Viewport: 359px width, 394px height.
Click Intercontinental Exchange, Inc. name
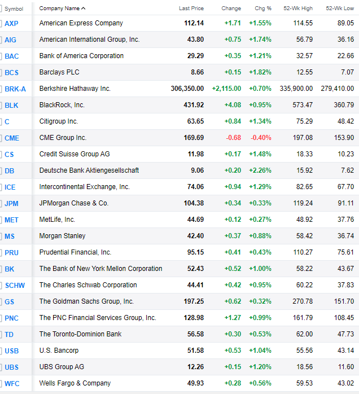click(x=85, y=187)
